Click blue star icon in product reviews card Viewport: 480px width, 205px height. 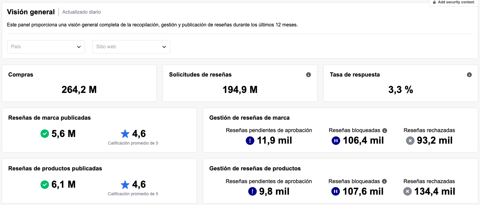(125, 184)
